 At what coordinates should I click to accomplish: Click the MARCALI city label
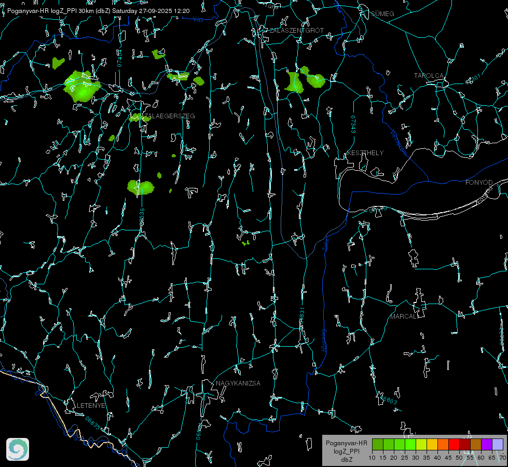click(x=404, y=317)
